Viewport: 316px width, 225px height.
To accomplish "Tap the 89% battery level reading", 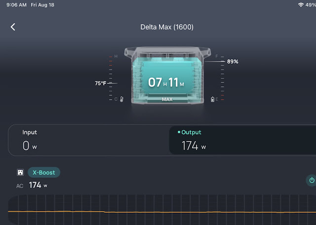I will [233, 62].
